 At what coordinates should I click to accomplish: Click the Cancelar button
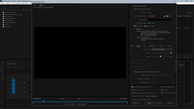pos(169,103)
